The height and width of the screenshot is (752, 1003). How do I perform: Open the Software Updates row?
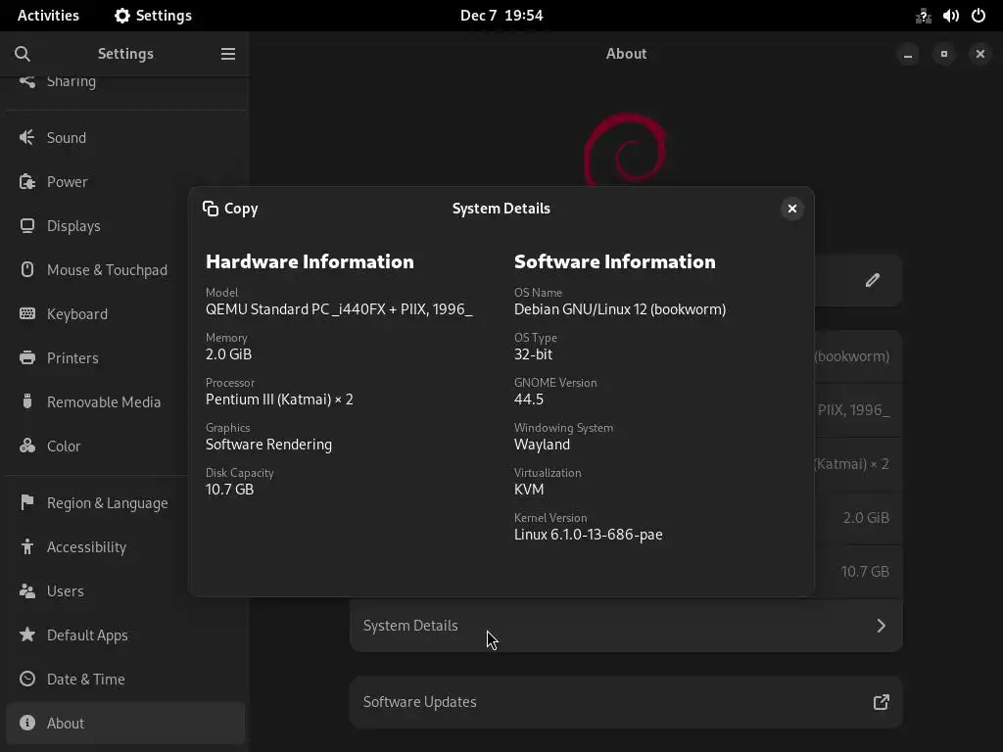point(626,702)
